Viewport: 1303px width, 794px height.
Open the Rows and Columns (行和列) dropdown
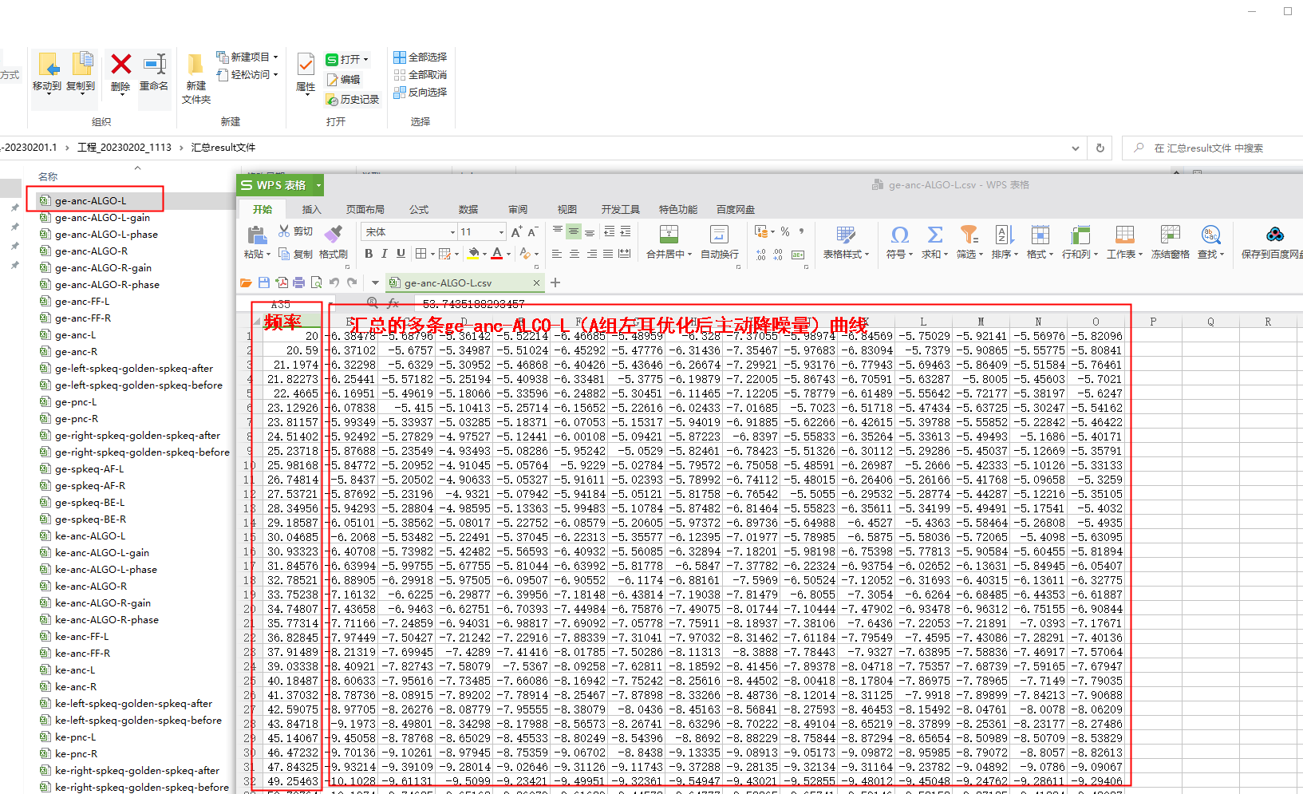click(x=1080, y=255)
